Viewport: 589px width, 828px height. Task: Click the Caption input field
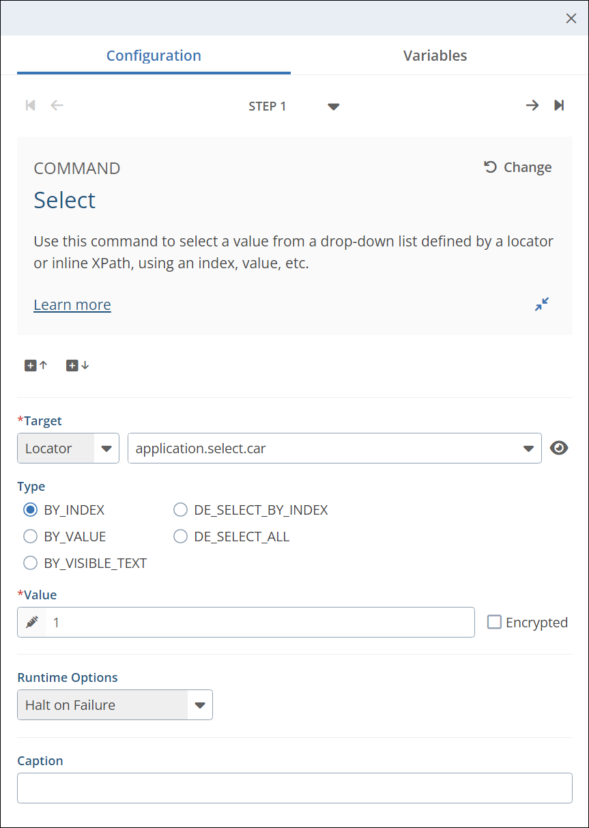tap(294, 788)
